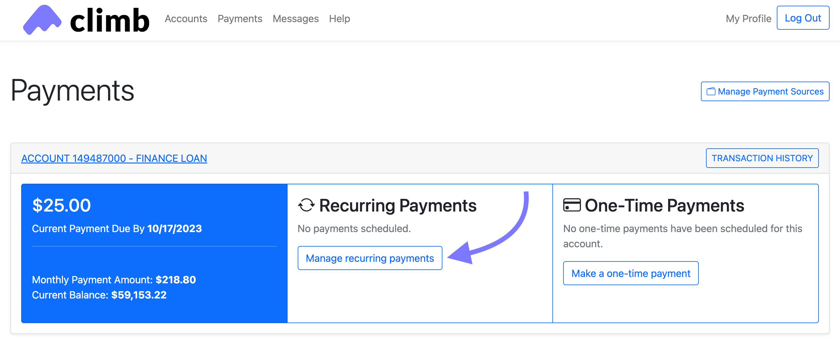Open the Help section
This screenshot has height=344, width=840.
(x=339, y=19)
